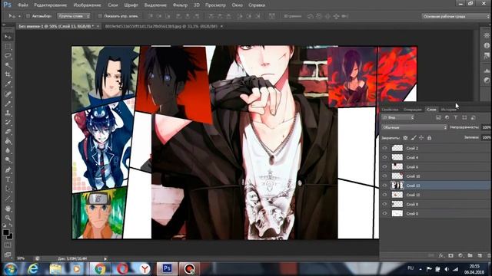Select the Lasso tool
Image resolution: width=492 pixels, height=276 pixels.
8,56
